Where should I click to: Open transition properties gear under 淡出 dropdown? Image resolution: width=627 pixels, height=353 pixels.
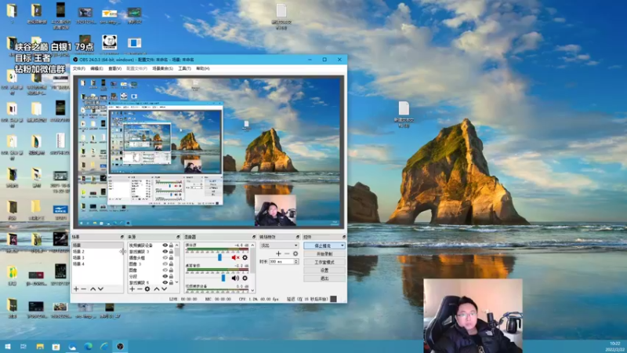coord(295,253)
